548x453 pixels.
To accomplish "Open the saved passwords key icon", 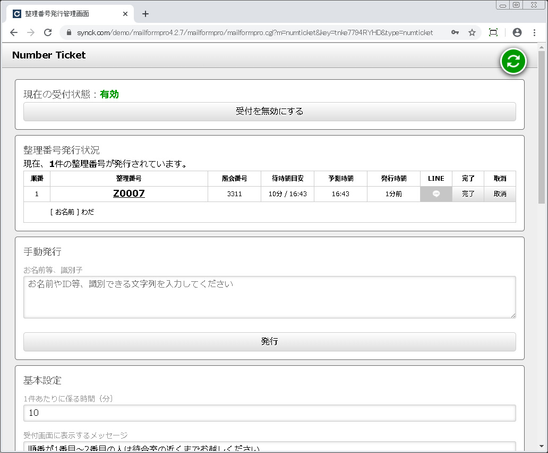I will 455,32.
